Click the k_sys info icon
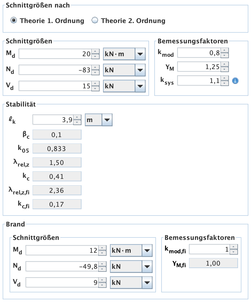This screenshot has height=302, width=251. (x=235, y=81)
